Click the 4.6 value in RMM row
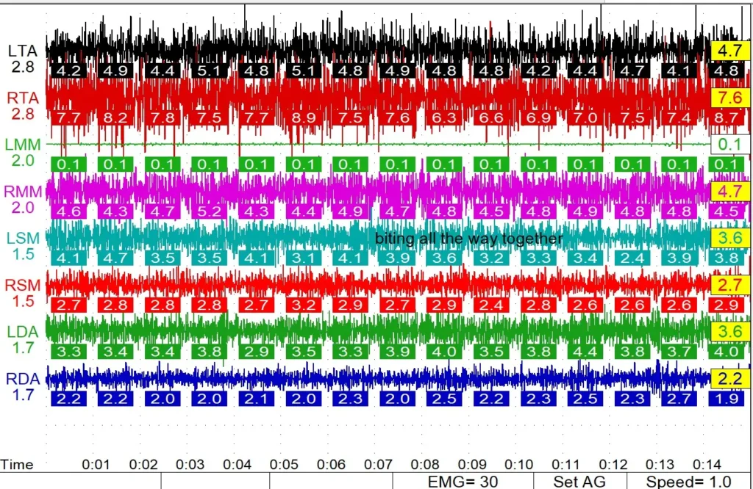This screenshot has height=489, width=753. (x=68, y=211)
